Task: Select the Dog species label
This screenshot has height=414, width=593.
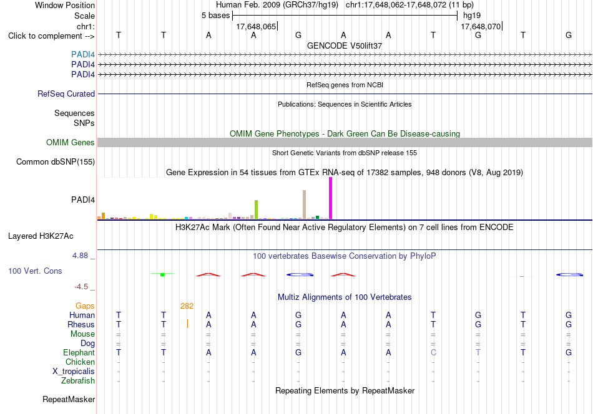Action: pos(88,344)
